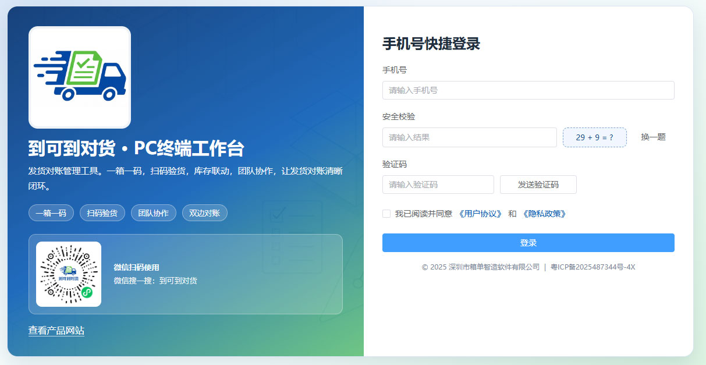Click the 微信扫码使用 text
The height and width of the screenshot is (365, 706).
(x=136, y=268)
